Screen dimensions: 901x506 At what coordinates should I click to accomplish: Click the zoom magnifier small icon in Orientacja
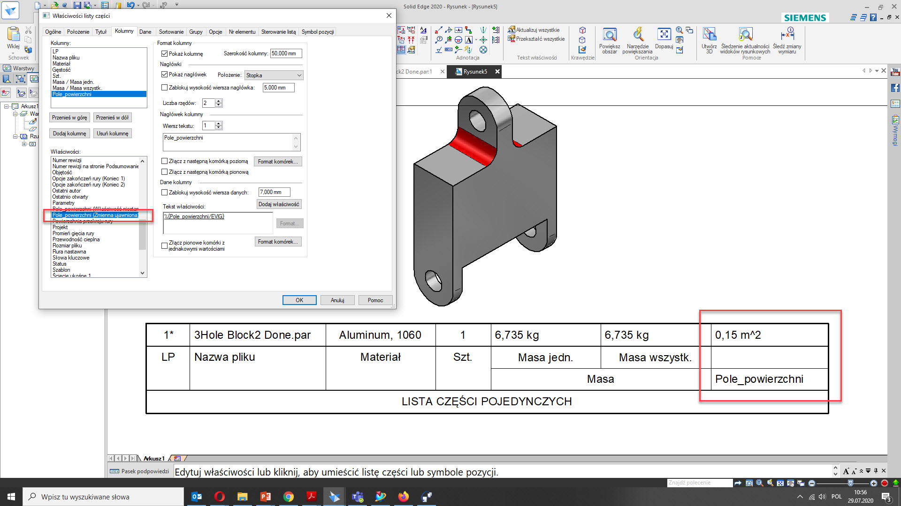(x=680, y=30)
